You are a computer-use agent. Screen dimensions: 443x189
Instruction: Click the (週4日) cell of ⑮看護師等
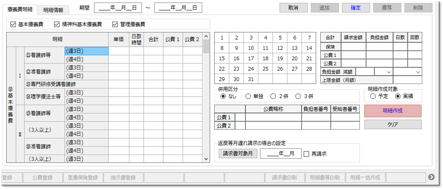(x=87, y=118)
